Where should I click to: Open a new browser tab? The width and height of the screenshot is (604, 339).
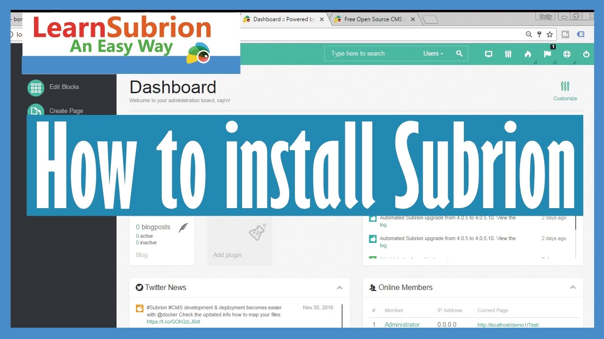(x=430, y=19)
